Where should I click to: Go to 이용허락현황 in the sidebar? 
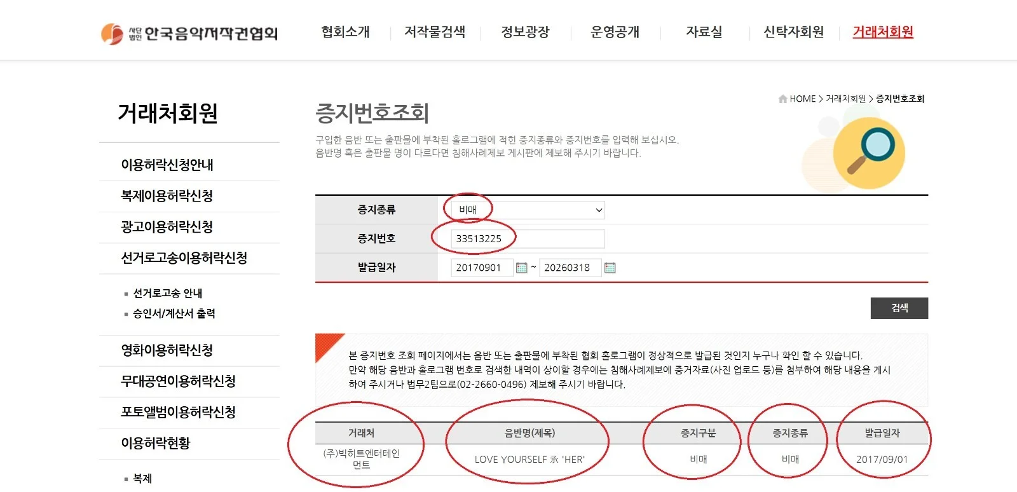point(156,443)
